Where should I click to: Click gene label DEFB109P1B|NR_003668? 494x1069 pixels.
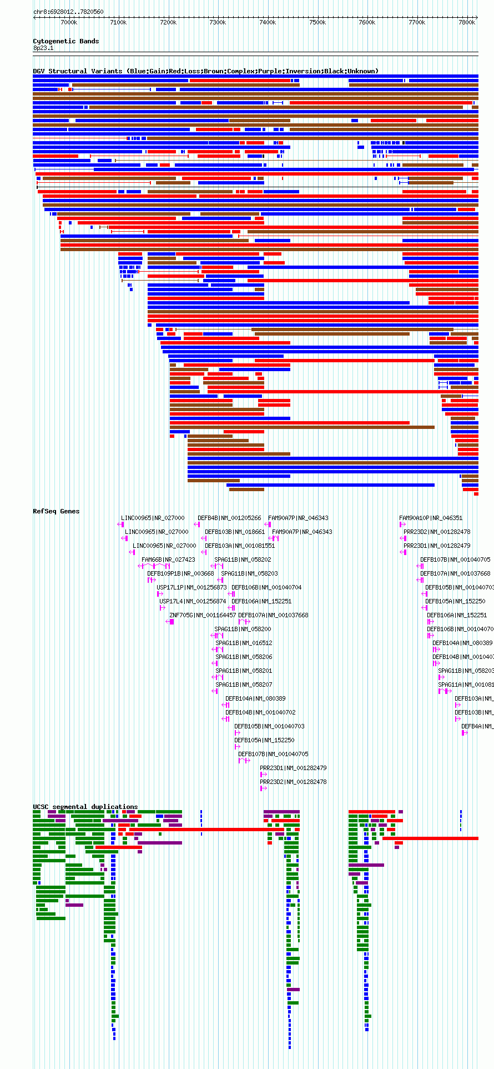tap(180, 573)
